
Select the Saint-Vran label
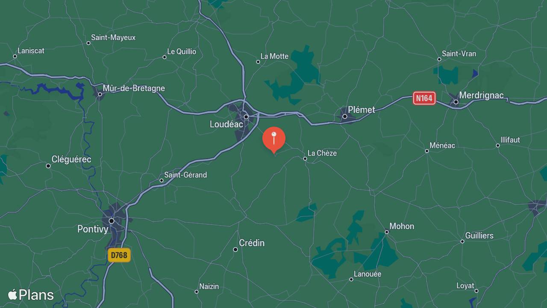point(459,54)
